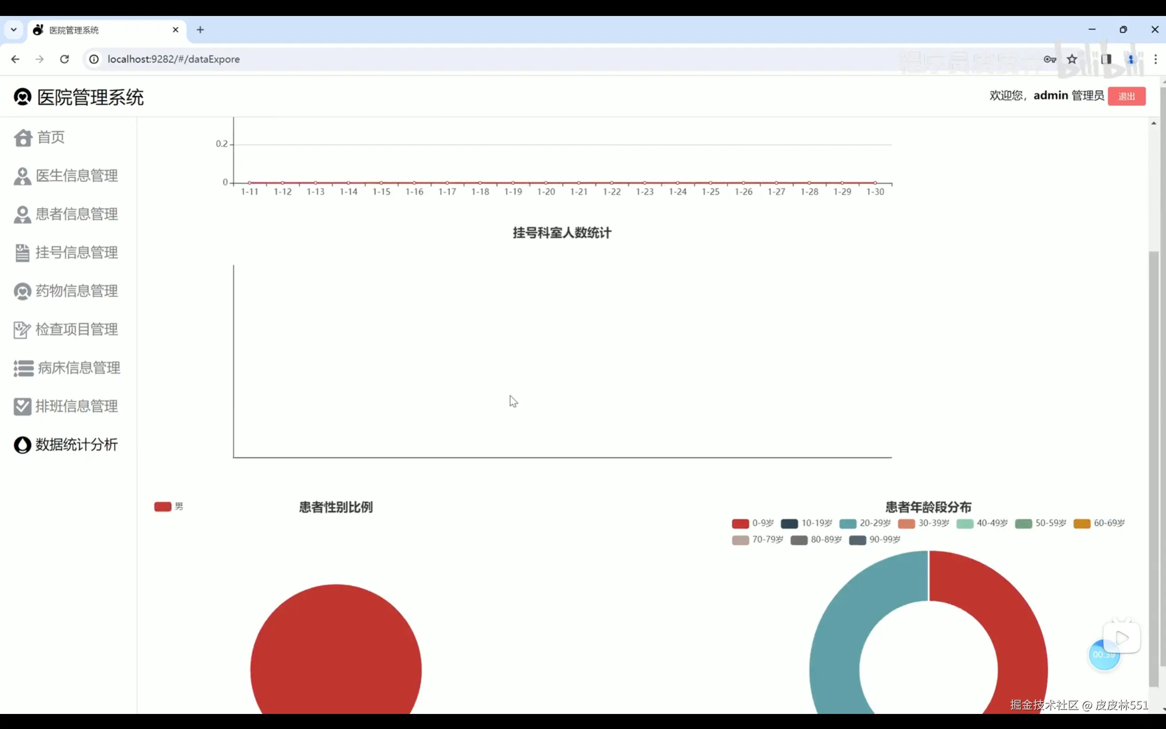Open a new browser tab
Screen dimensions: 1166x729
(200, 30)
